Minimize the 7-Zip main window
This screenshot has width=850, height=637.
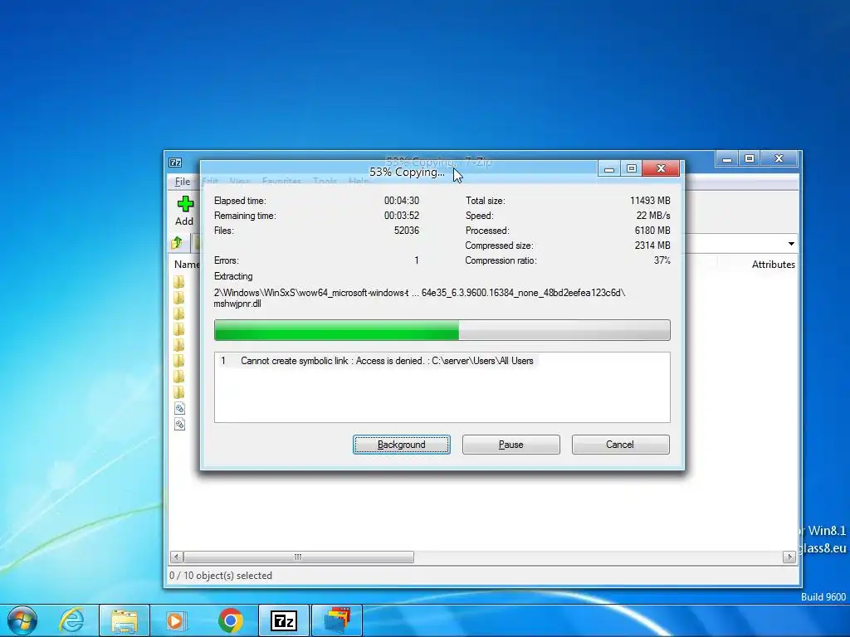pos(727,158)
